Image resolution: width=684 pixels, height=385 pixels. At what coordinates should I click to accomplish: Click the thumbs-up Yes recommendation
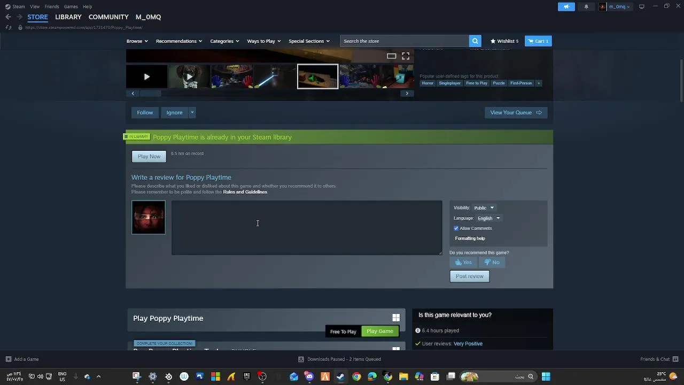[463, 262]
